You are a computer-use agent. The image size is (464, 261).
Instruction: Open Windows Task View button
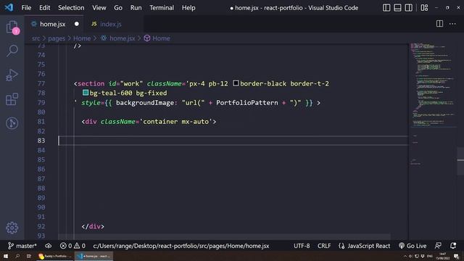29,256
